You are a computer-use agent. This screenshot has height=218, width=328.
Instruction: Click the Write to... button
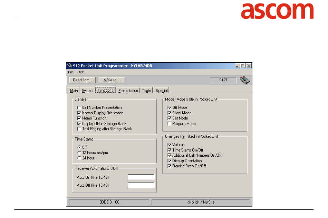click(x=112, y=80)
